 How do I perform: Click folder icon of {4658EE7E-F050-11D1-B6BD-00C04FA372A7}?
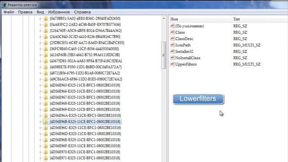(x=45, y=67)
